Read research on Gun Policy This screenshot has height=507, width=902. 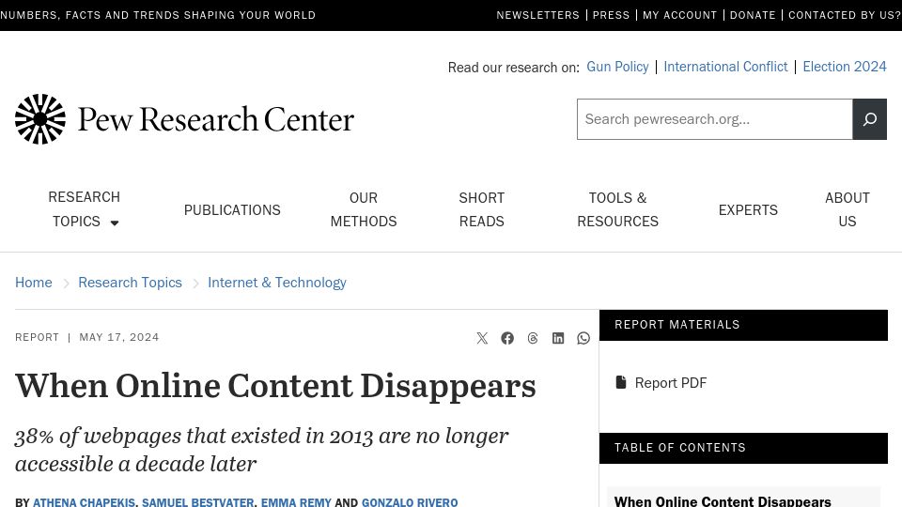pyautogui.click(x=617, y=67)
